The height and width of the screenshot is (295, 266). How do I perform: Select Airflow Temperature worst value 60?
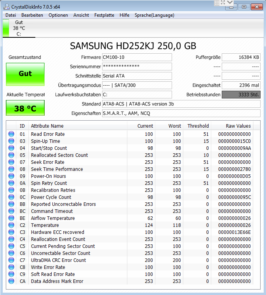click(x=178, y=218)
